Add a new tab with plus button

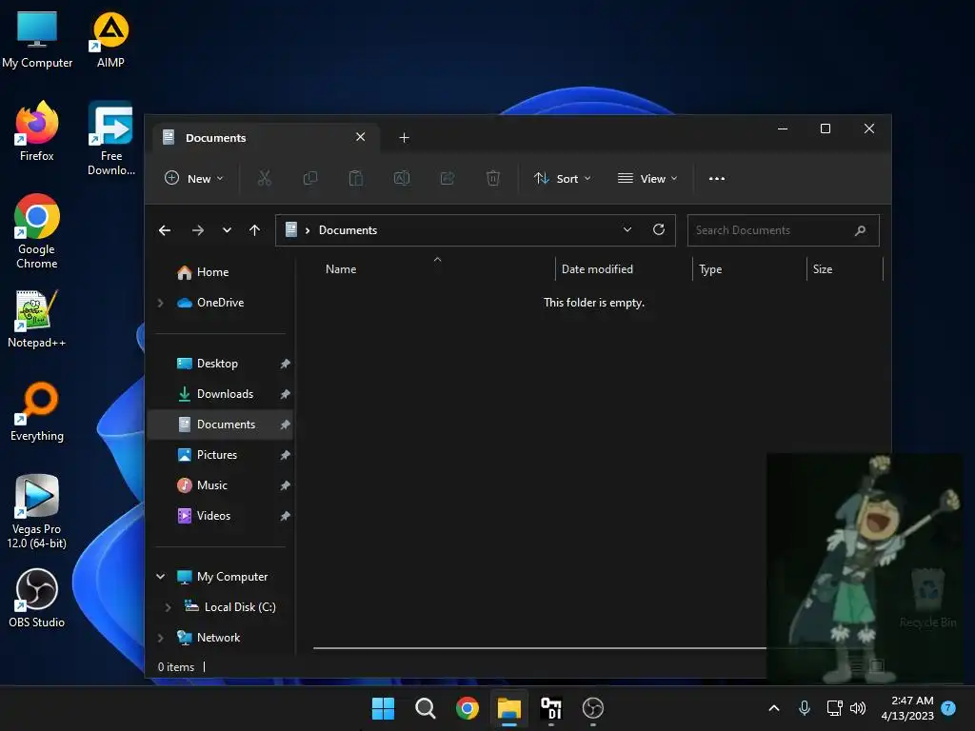(404, 137)
